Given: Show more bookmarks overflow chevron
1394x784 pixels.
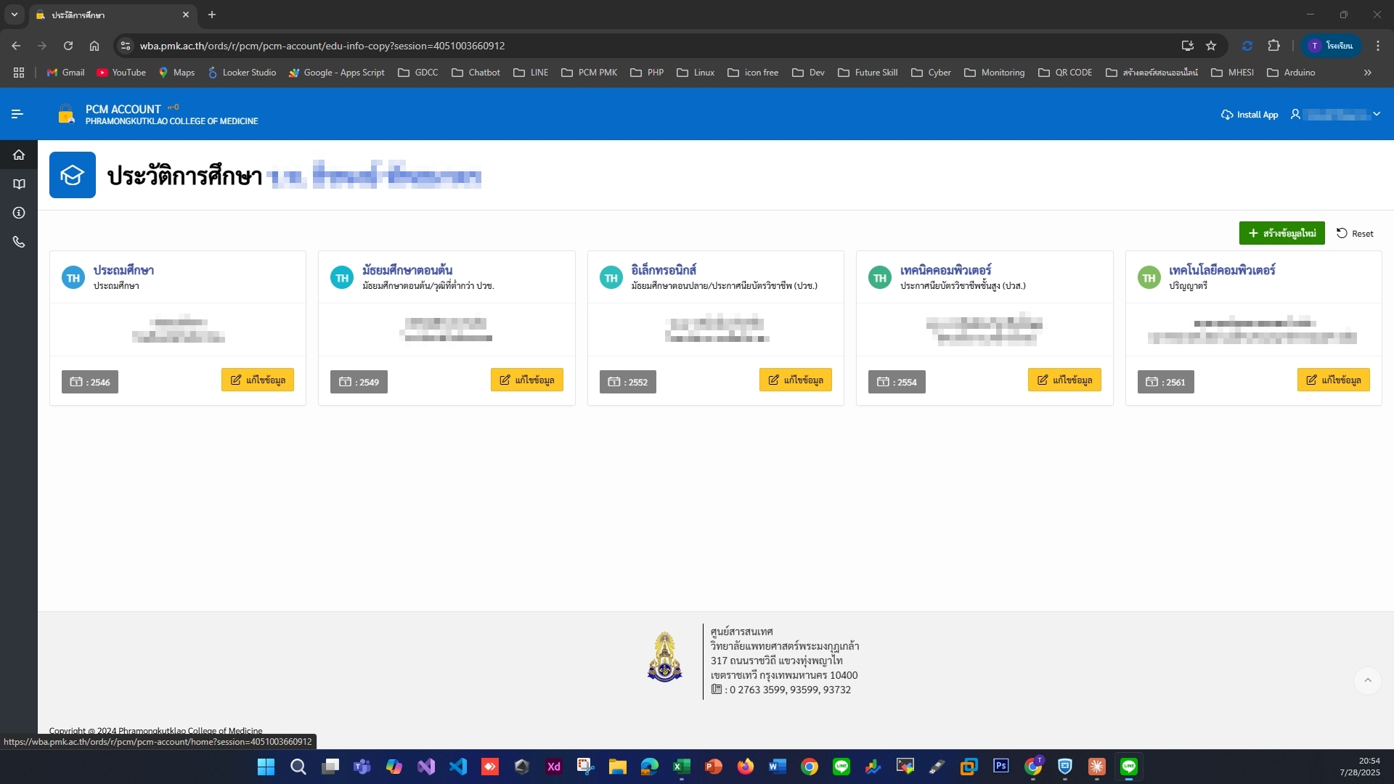Looking at the screenshot, I should (x=1367, y=73).
